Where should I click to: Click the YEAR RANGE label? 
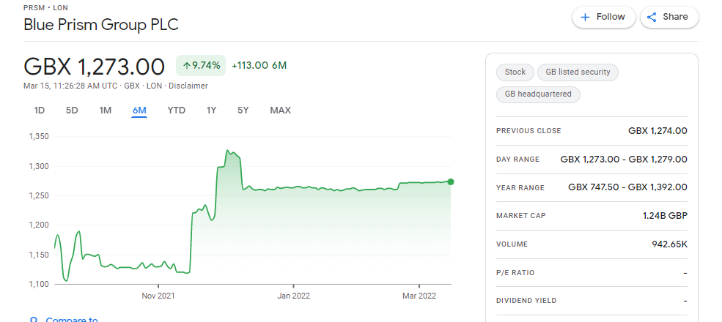[x=520, y=188]
